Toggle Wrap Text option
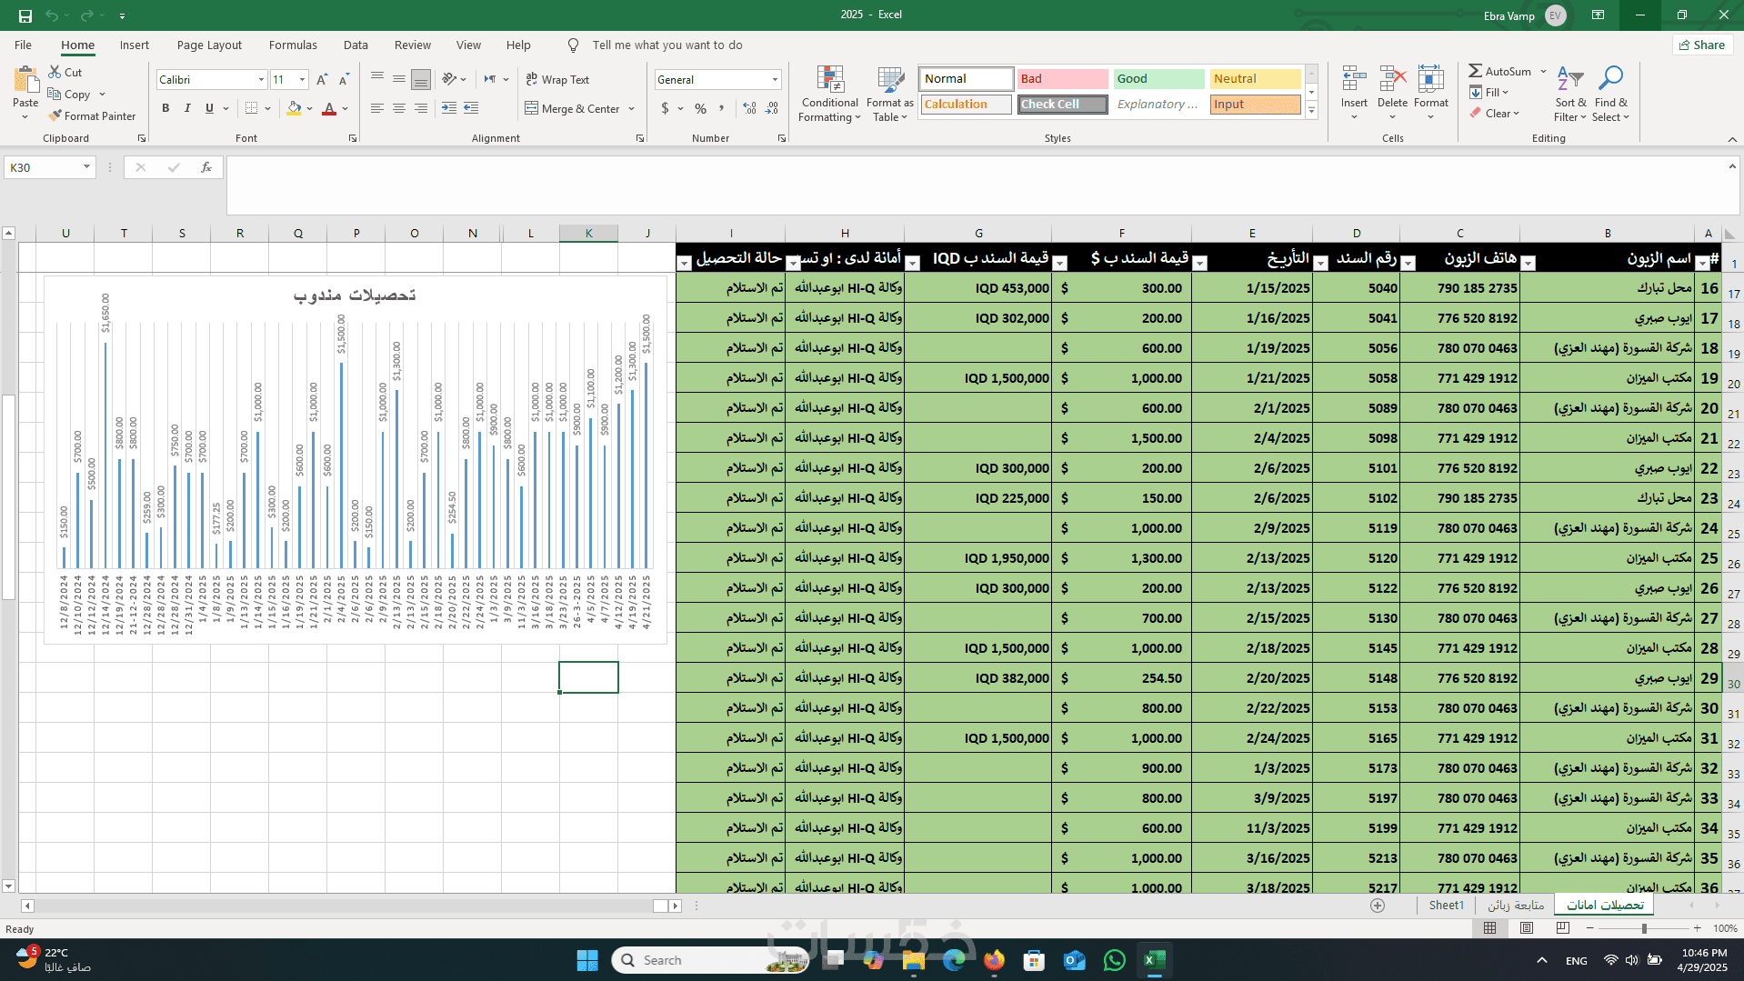 557,80
